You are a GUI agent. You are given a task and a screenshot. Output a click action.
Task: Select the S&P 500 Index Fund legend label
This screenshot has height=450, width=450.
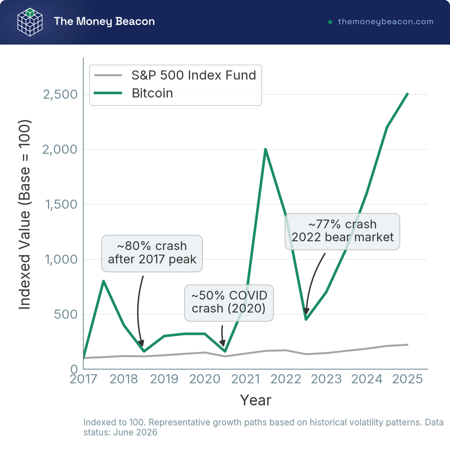click(x=194, y=75)
